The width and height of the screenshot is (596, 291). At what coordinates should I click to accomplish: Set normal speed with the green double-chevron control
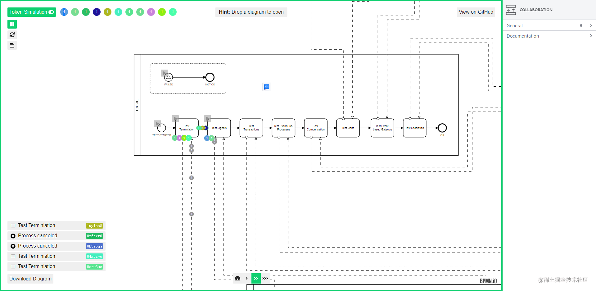tap(256, 278)
